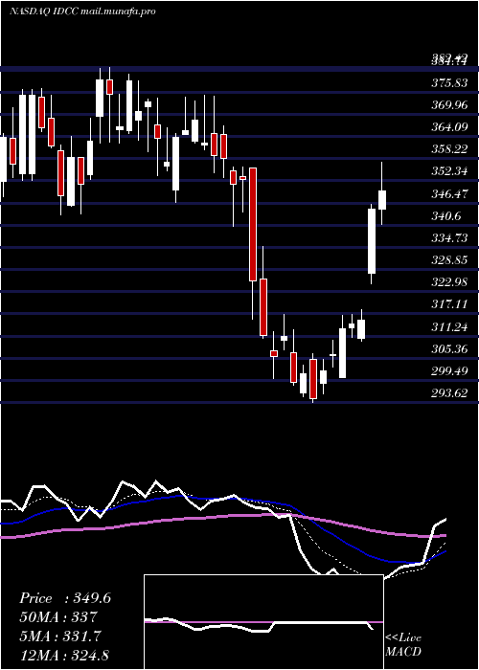The height and width of the screenshot is (670, 479).
Task: Click the 5MA : 331.7 readout
Action: [59, 636]
